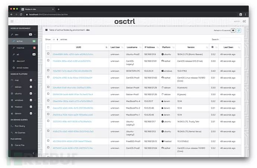
Task: Refresh the nodes table now
Action: 239,30
